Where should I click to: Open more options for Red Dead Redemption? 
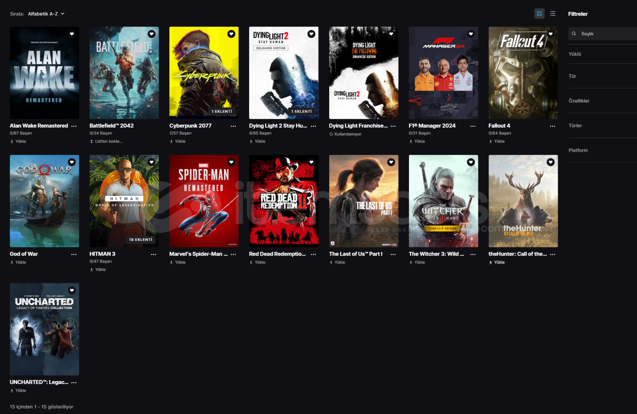(314, 255)
